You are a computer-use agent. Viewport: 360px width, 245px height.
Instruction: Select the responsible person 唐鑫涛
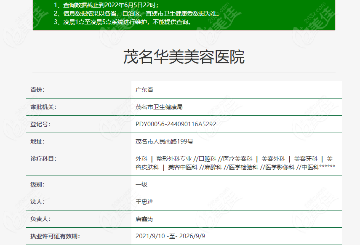pos(144,219)
